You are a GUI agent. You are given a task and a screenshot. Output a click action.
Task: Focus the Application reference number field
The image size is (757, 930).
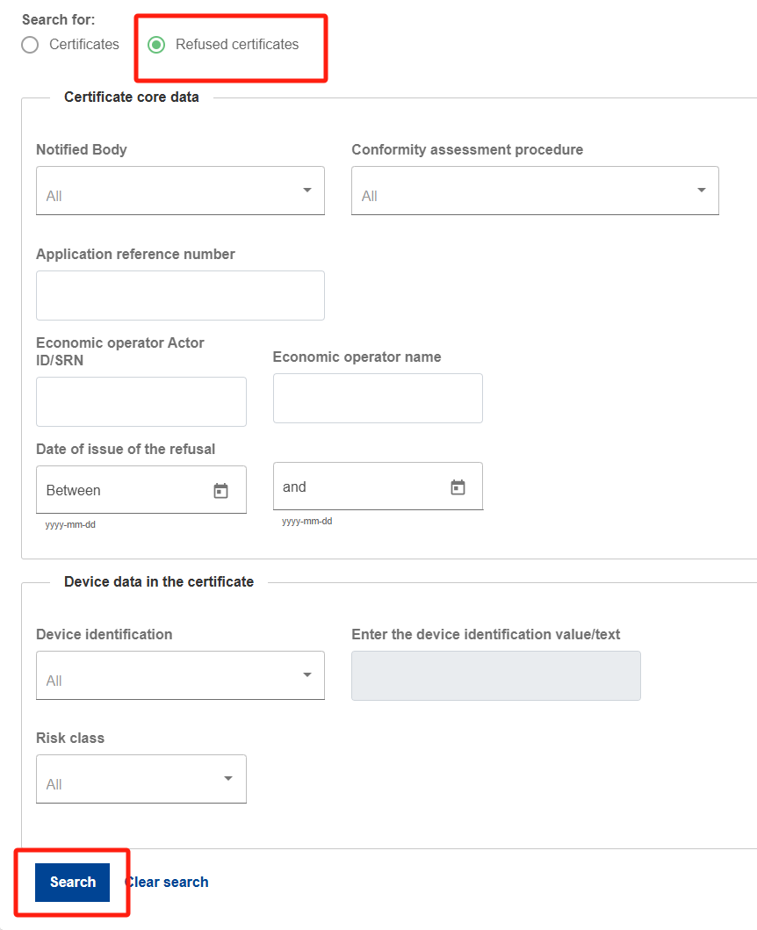click(x=180, y=295)
